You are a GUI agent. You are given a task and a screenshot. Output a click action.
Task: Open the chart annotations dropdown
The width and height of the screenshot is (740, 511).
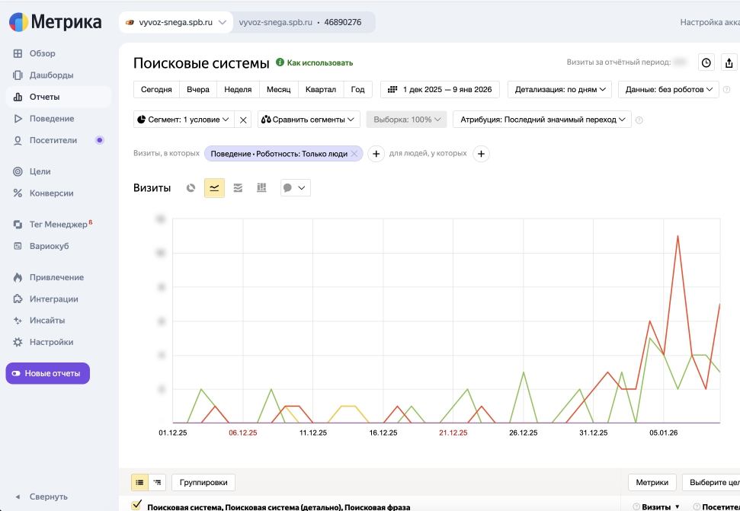pyautogui.click(x=295, y=188)
